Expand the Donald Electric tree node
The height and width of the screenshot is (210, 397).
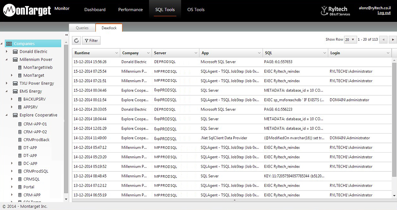tap(6, 51)
